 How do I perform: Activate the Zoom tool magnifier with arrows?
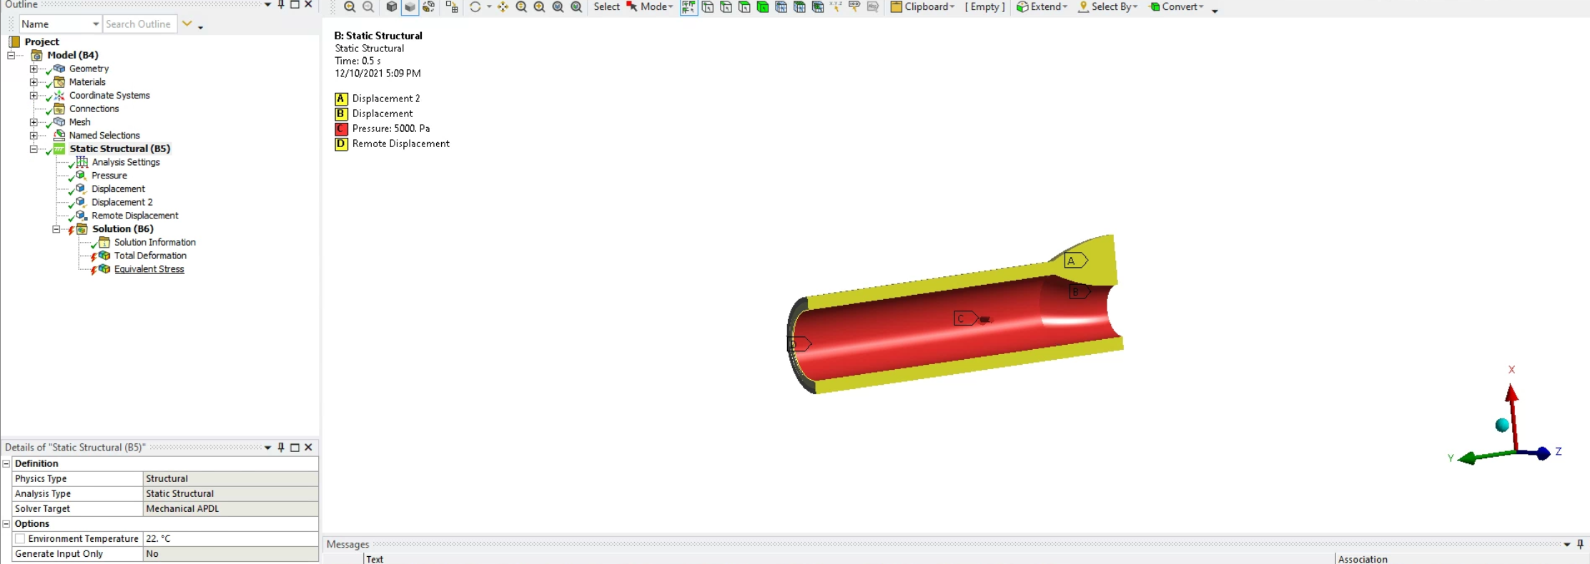click(521, 7)
